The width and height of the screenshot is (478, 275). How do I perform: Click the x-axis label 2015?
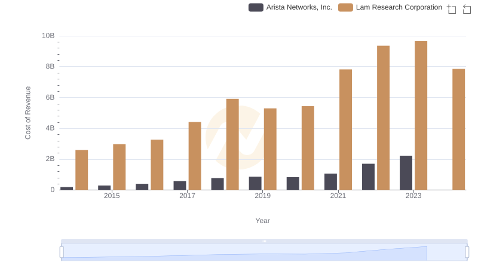tap(112, 196)
